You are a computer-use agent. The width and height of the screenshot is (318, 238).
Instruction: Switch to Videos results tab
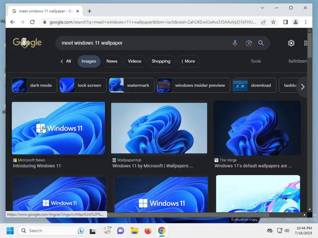(134, 61)
